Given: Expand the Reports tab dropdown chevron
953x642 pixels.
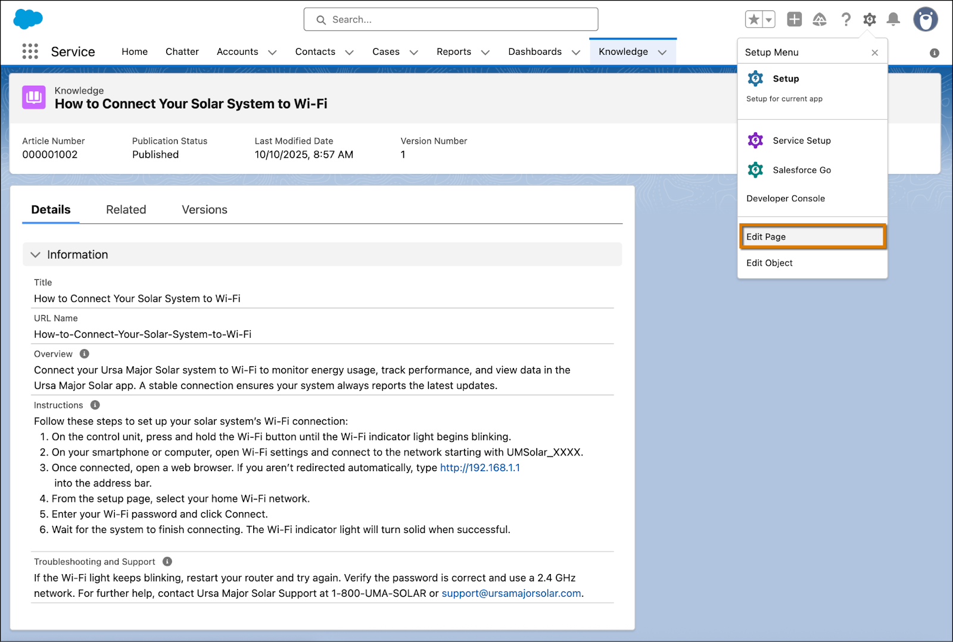Looking at the screenshot, I should pyautogui.click(x=485, y=52).
